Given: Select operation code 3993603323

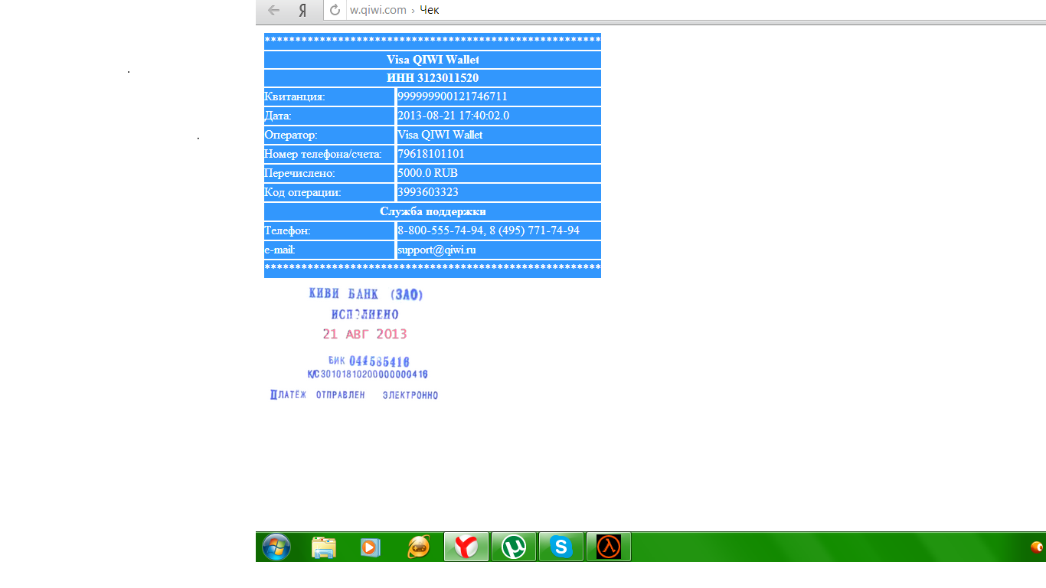Looking at the screenshot, I should 428,192.
